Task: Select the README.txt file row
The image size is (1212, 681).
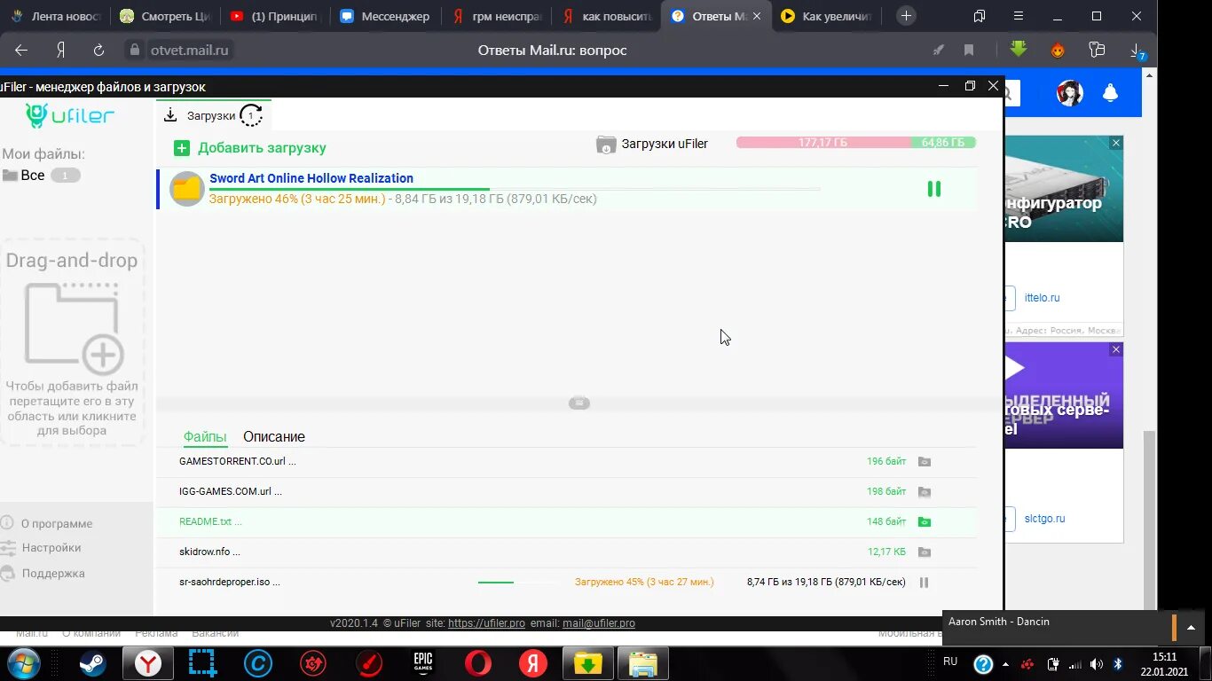Action: click(566, 522)
